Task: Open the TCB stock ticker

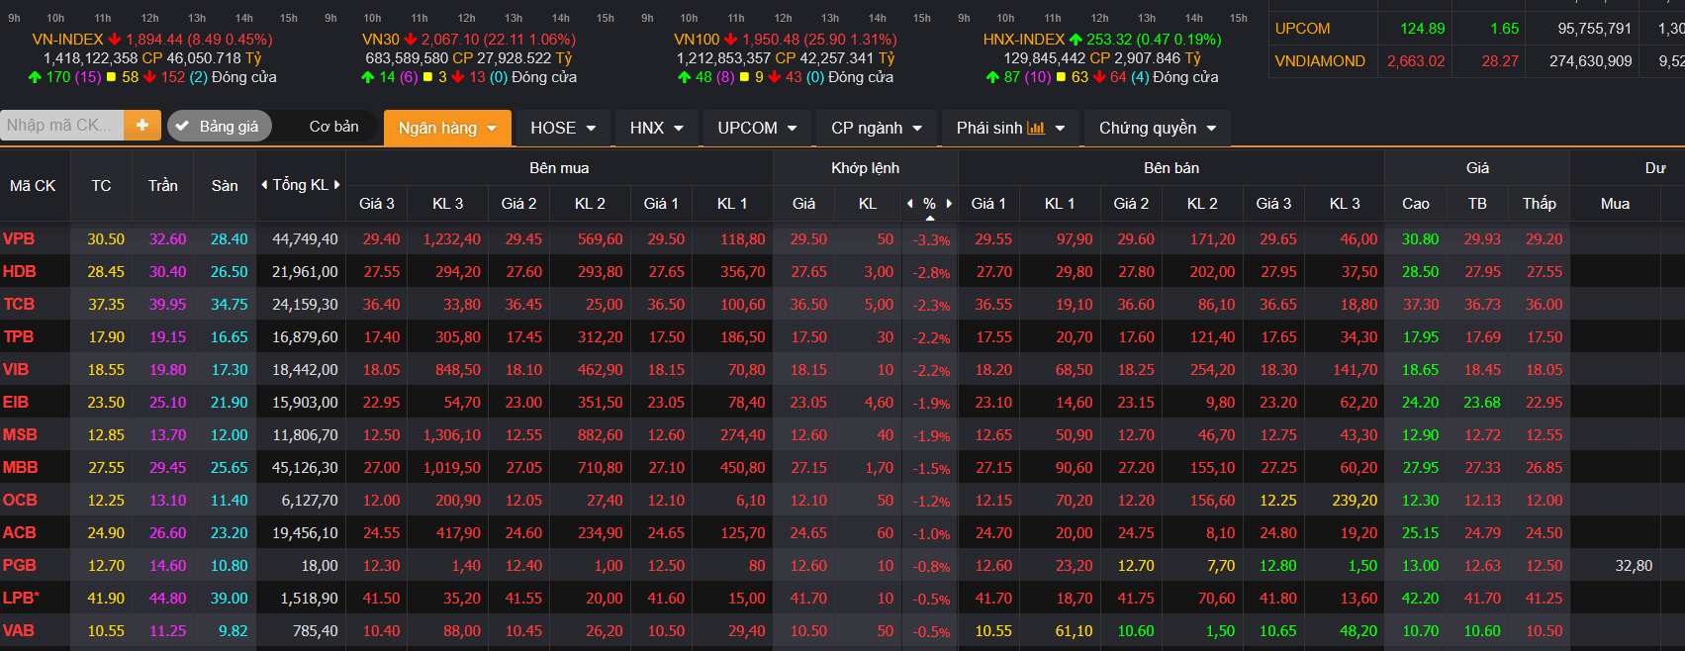Action: tap(19, 304)
